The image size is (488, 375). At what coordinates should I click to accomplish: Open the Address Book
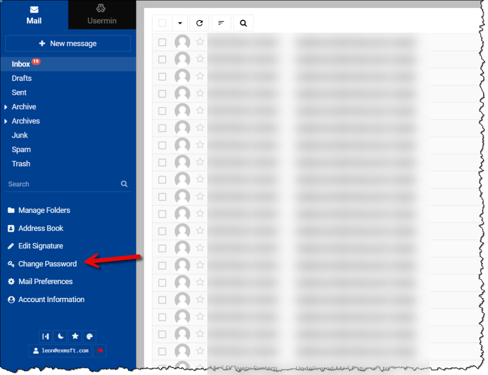click(x=41, y=228)
